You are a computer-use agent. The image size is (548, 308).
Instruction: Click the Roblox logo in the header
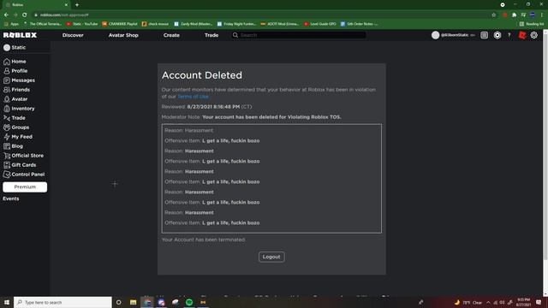20,35
